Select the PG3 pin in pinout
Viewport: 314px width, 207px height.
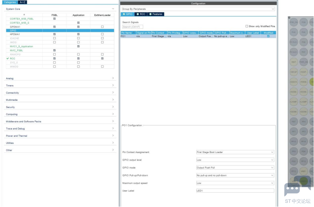[294, 161]
